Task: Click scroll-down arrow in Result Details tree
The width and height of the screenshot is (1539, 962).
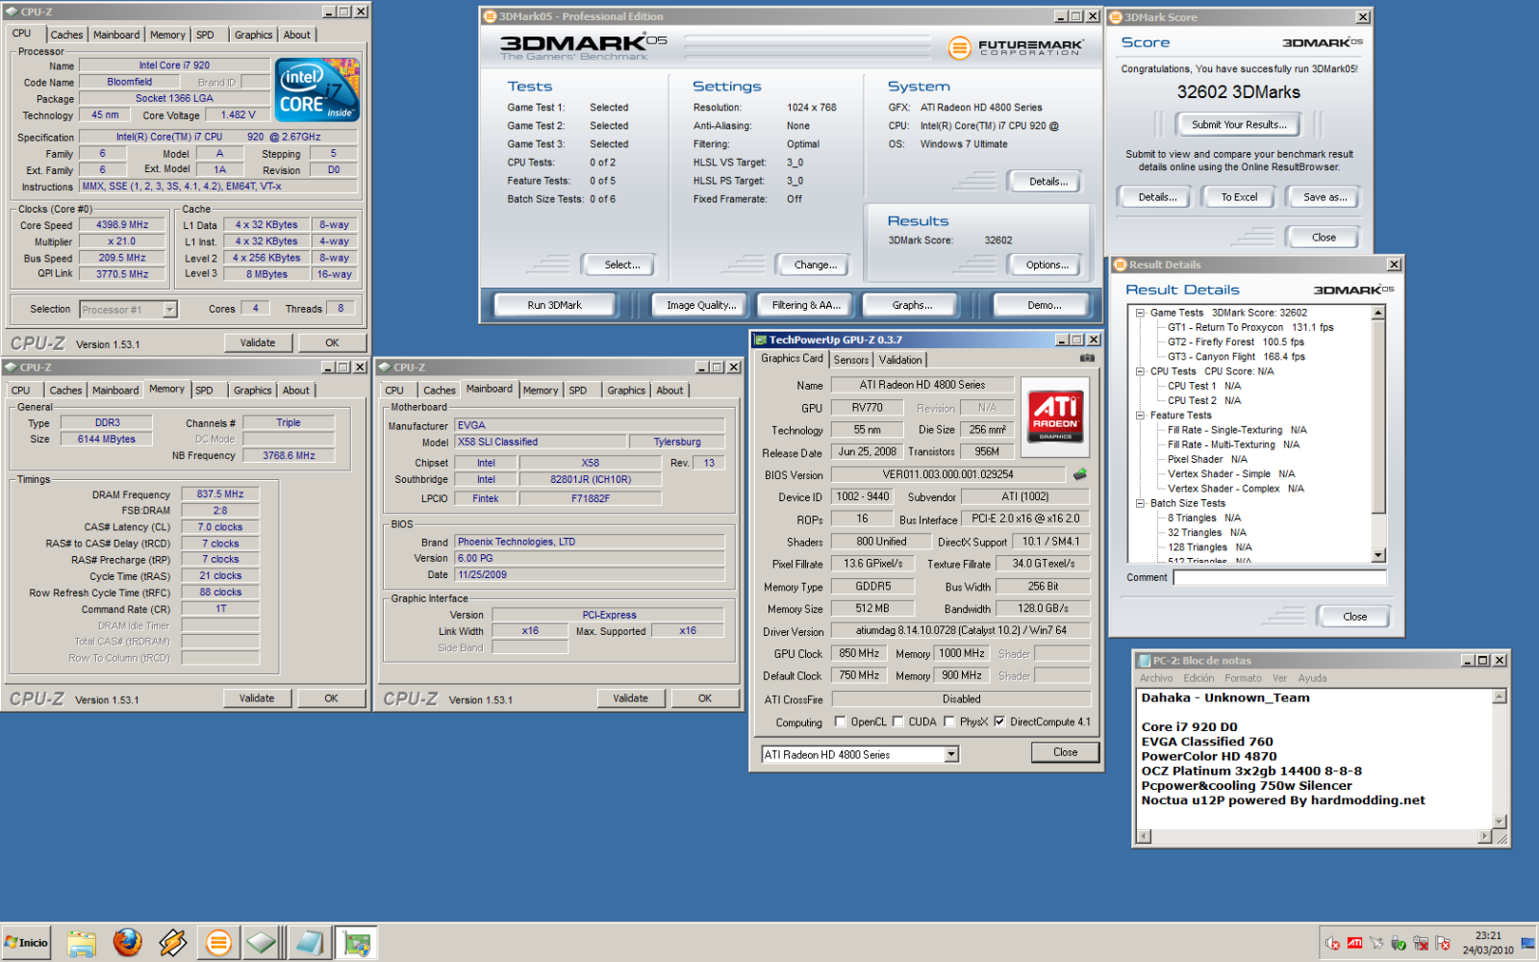Action: (x=1378, y=555)
